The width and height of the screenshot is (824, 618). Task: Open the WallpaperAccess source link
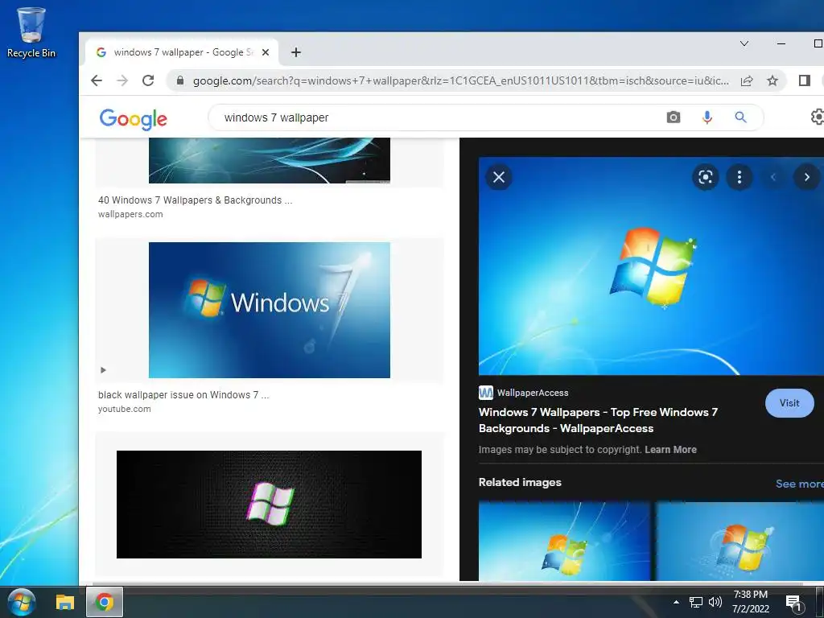point(523,393)
